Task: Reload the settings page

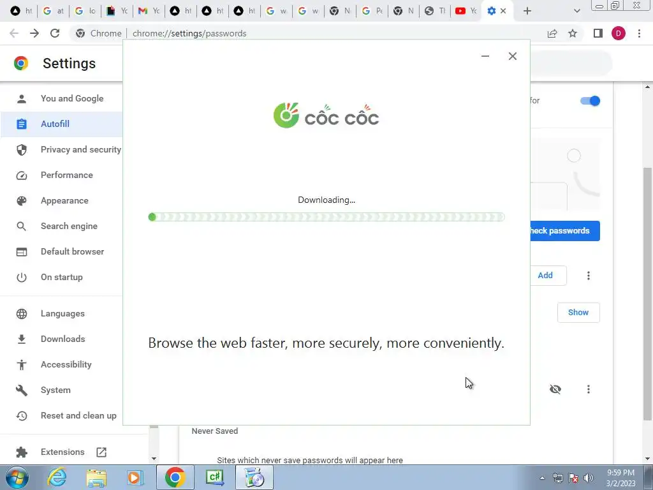Action: pyautogui.click(x=55, y=33)
